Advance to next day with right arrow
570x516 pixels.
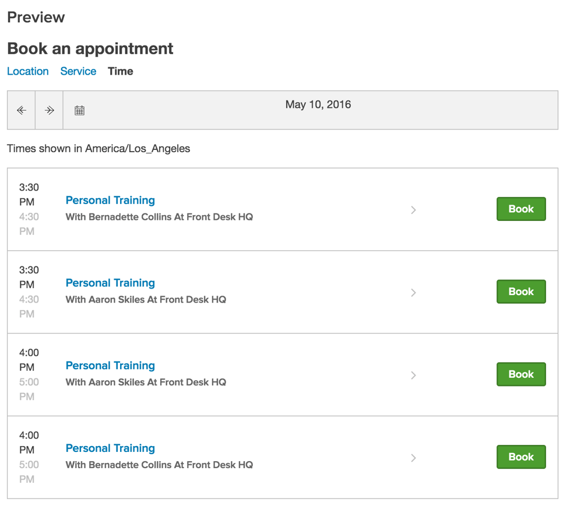pyautogui.click(x=49, y=110)
